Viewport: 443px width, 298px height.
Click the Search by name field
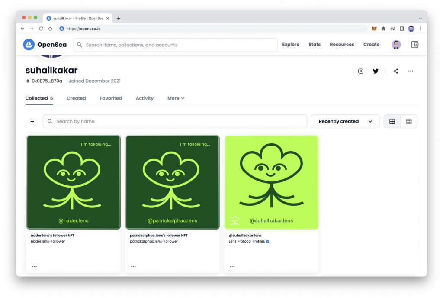[x=175, y=121]
